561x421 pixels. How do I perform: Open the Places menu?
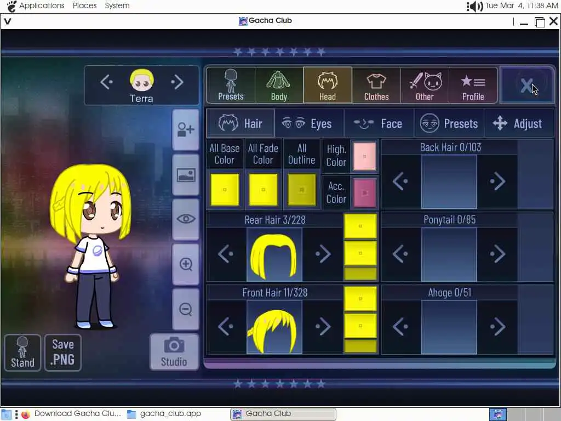coord(85,5)
